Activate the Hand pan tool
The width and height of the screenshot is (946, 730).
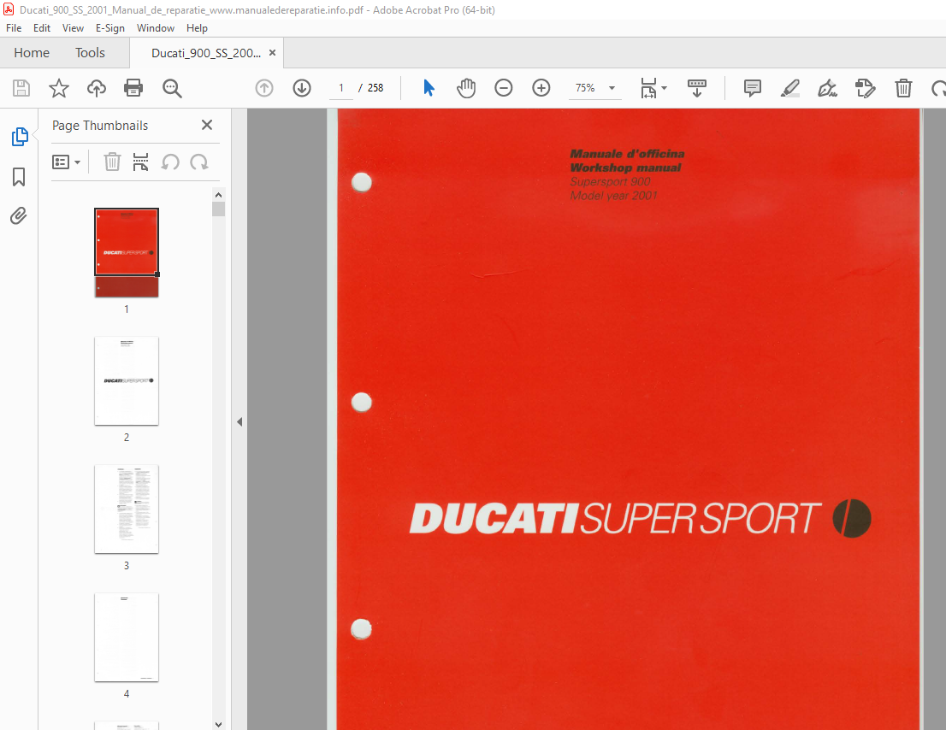[466, 88]
